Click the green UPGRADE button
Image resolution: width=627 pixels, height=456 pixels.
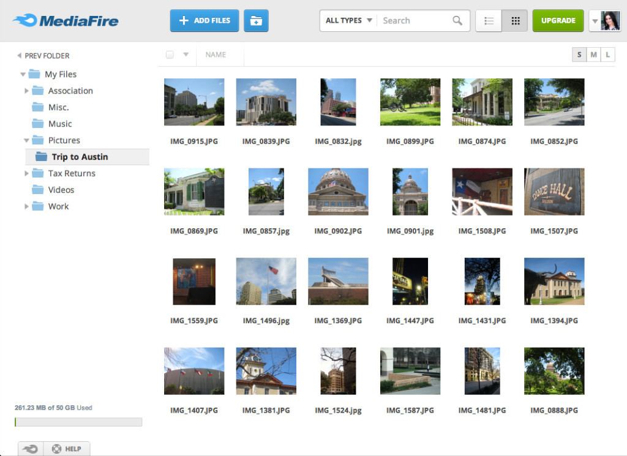(558, 20)
